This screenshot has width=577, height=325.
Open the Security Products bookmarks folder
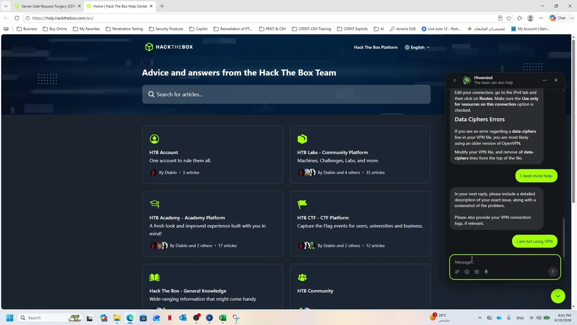pos(166,29)
